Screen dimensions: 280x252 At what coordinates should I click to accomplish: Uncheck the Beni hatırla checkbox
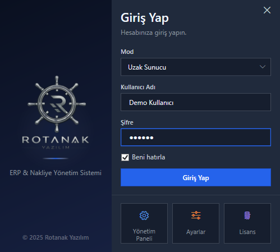coord(125,157)
